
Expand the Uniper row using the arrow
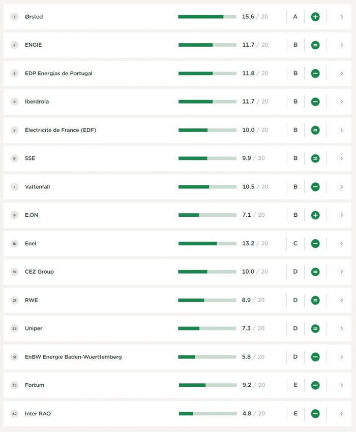tap(342, 328)
